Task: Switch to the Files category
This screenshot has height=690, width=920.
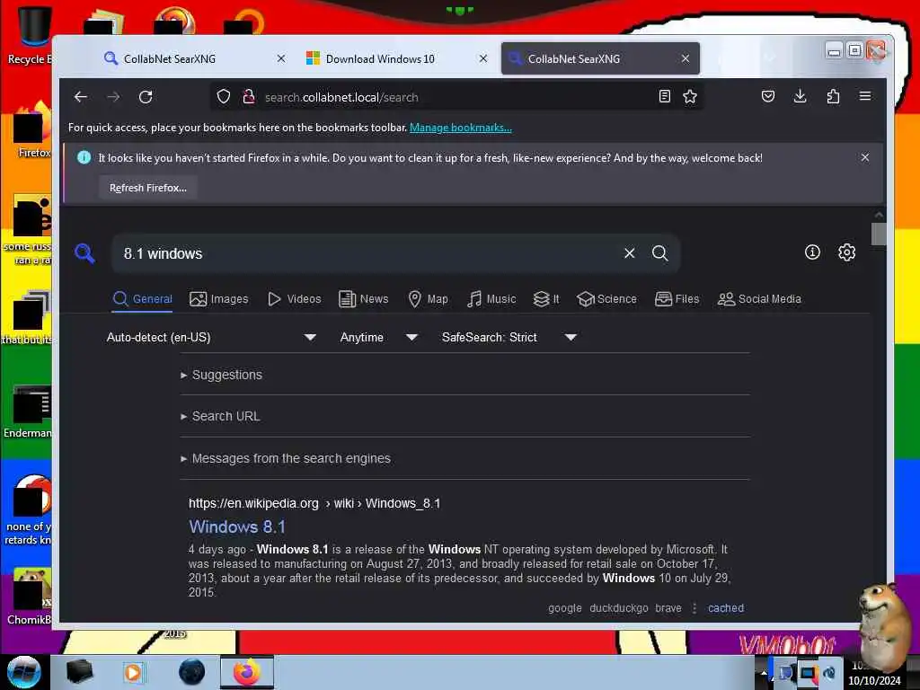Action: coord(677,299)
